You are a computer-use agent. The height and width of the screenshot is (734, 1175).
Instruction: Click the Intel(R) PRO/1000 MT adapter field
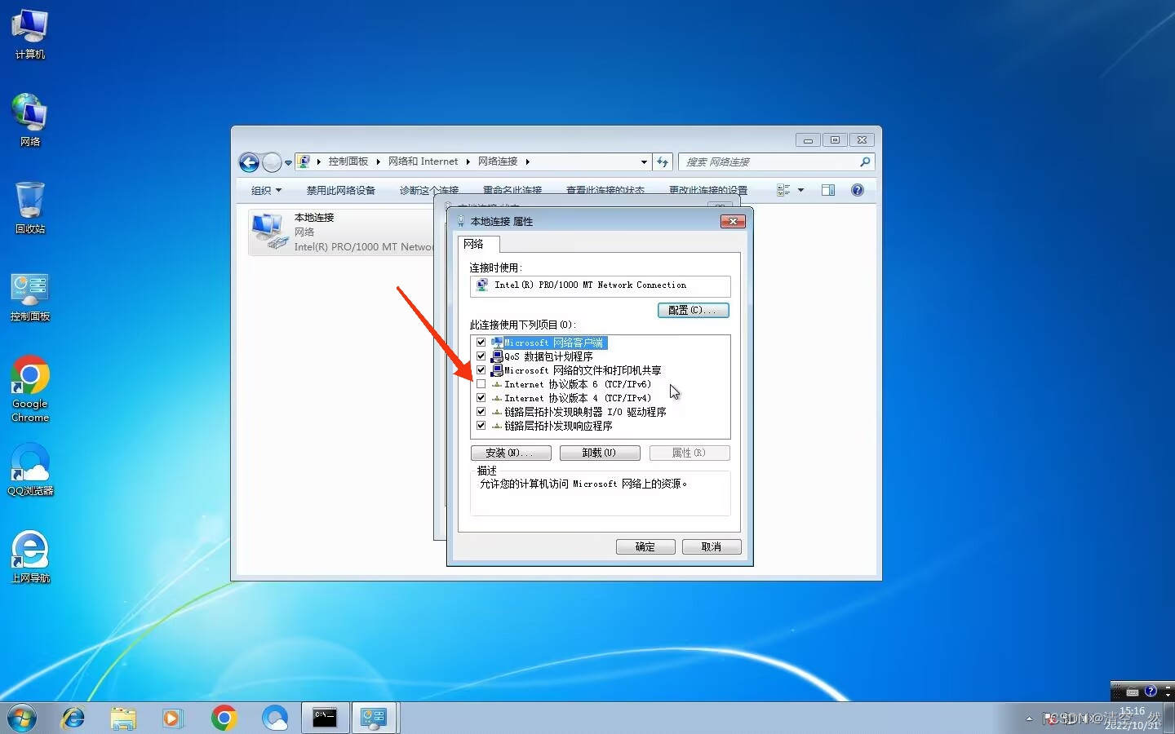(x=600, y=285)
